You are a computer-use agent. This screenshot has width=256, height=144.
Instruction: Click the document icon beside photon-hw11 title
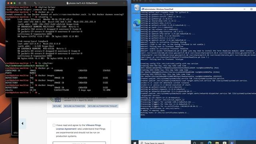[68, 3]
